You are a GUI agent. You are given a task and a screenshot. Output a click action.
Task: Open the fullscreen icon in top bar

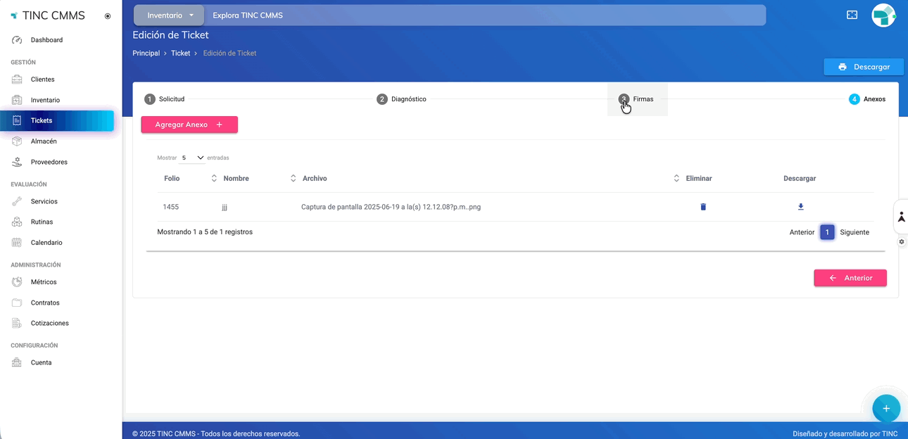(x=852, y=15)
